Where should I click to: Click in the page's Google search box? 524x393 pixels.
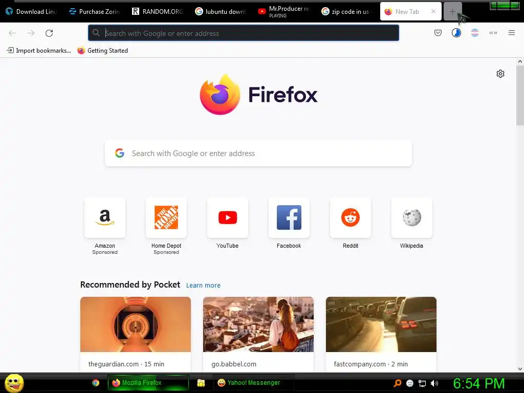pyautogui.click(x=258, y=153)
